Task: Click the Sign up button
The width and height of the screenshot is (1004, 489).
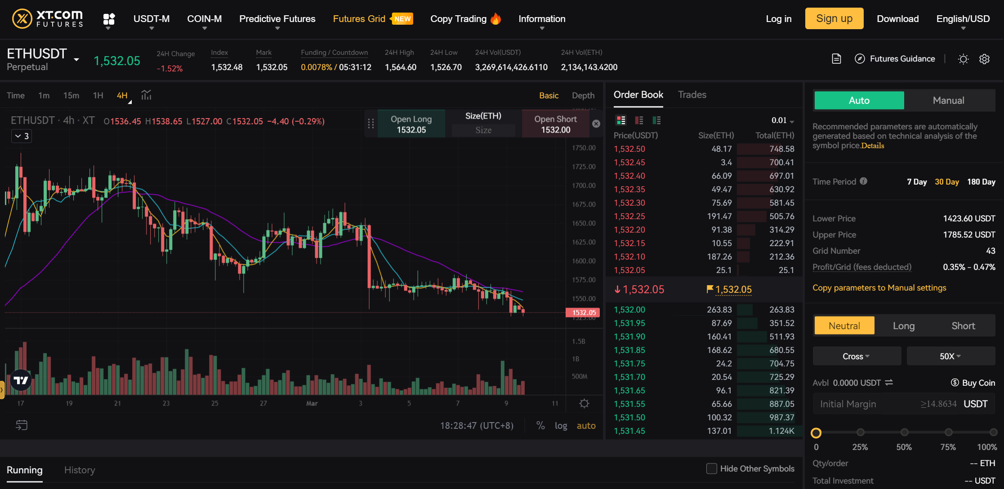Action: (834, 18)
